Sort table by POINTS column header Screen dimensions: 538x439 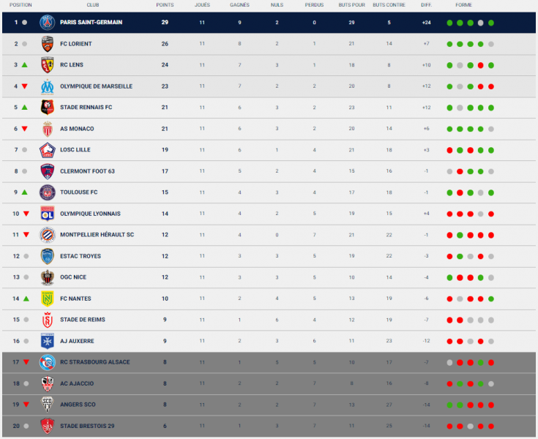[x=165, y=4]
